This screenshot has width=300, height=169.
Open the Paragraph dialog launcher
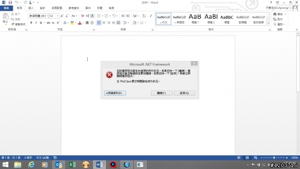pos(152,30)
